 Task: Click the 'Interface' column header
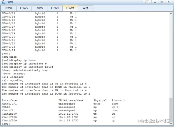click(x=9, y=100)
